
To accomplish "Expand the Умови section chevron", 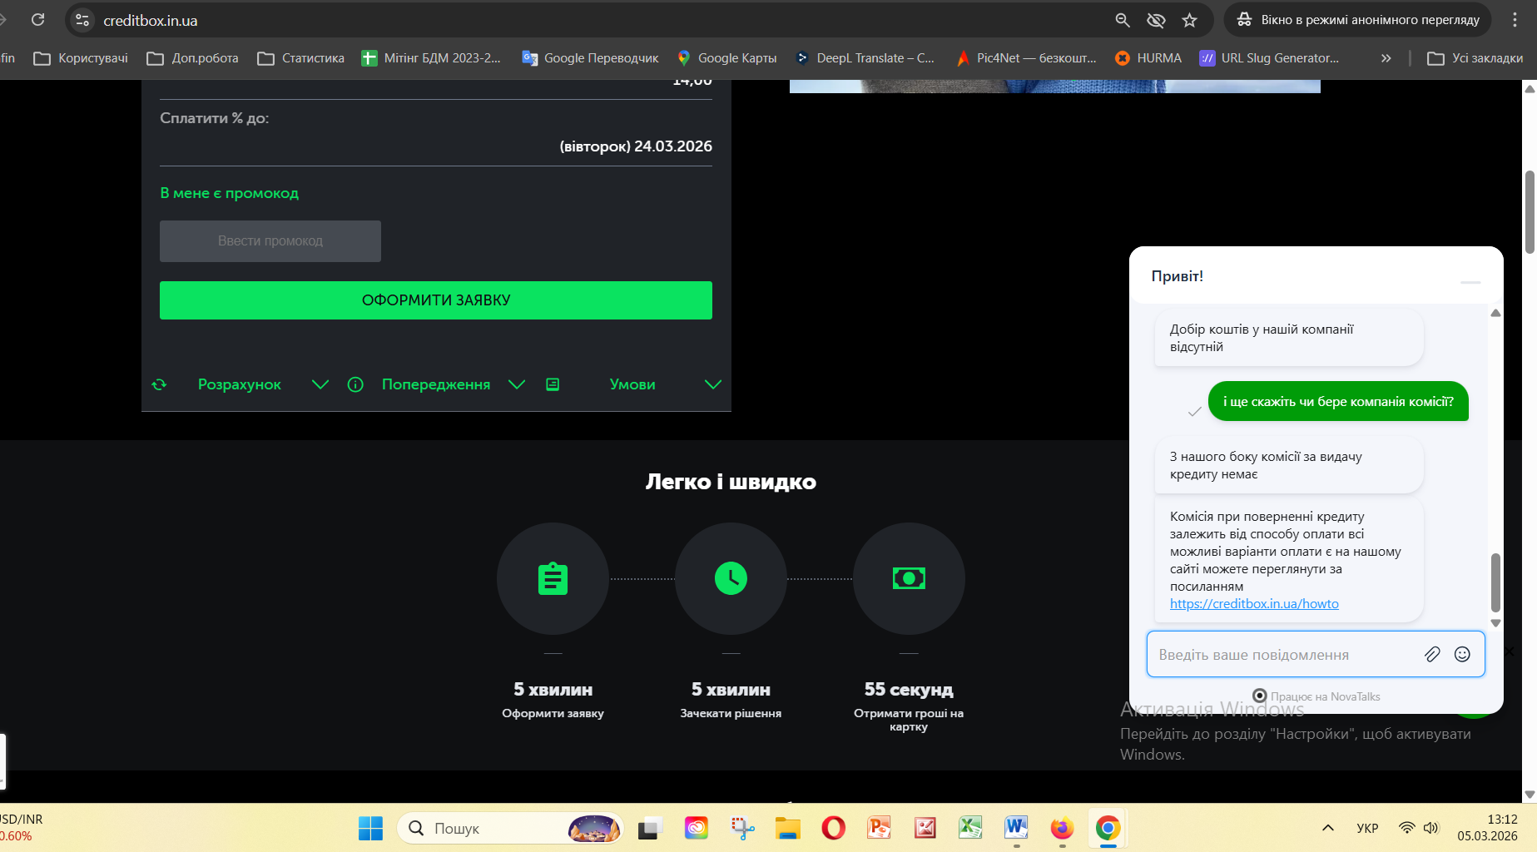I will tap(713, 384).
